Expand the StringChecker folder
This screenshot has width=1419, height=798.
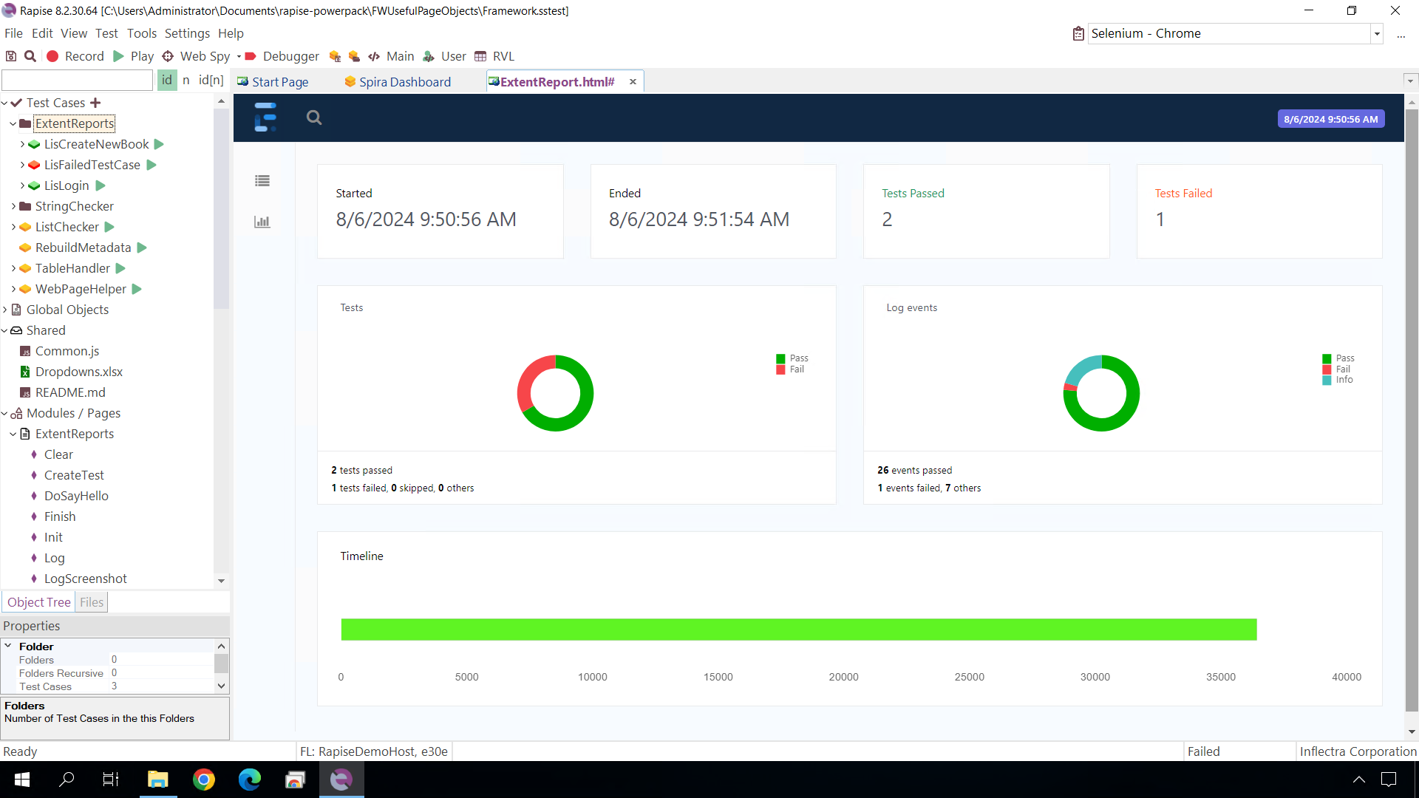(13, 206)
